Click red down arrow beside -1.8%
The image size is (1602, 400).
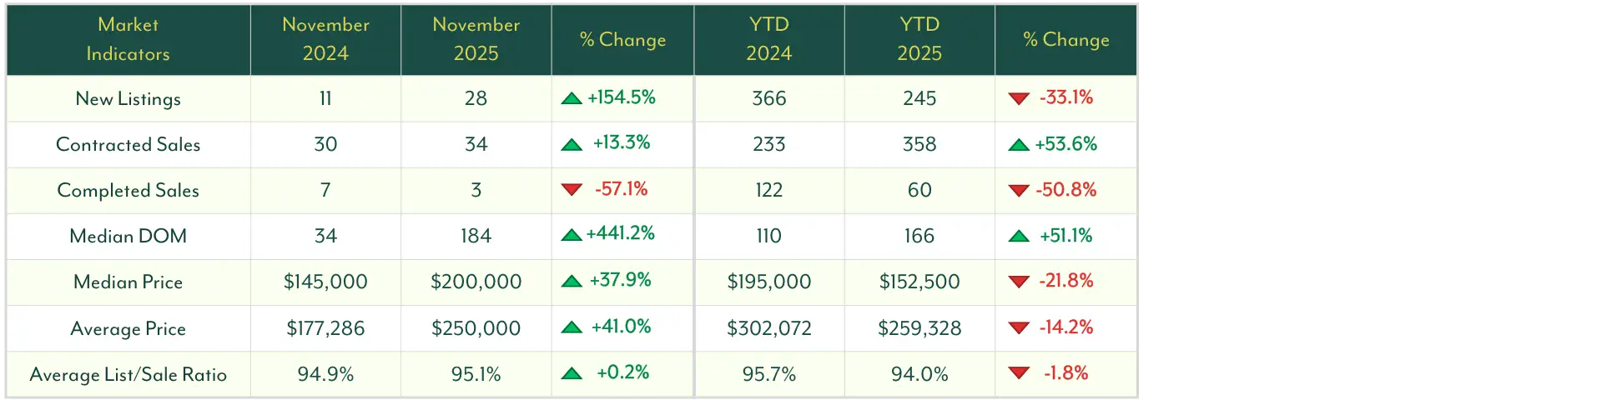1019,373
